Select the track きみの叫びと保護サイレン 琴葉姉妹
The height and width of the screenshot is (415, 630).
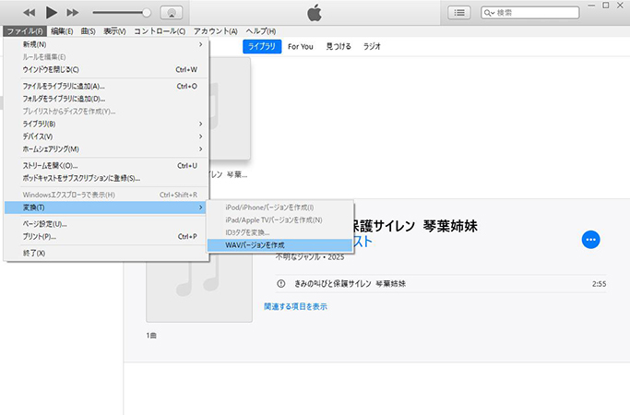441,284
